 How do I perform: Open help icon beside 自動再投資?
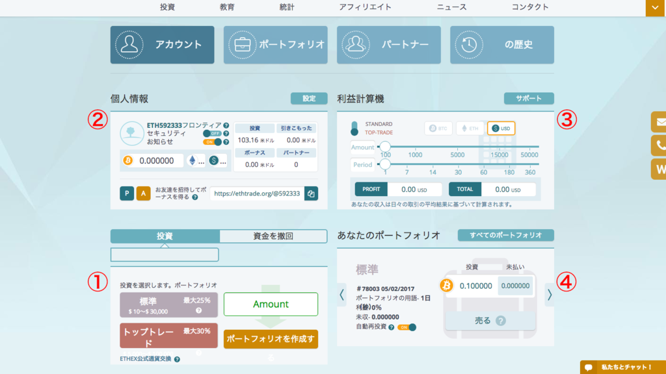tap(391, 327)
